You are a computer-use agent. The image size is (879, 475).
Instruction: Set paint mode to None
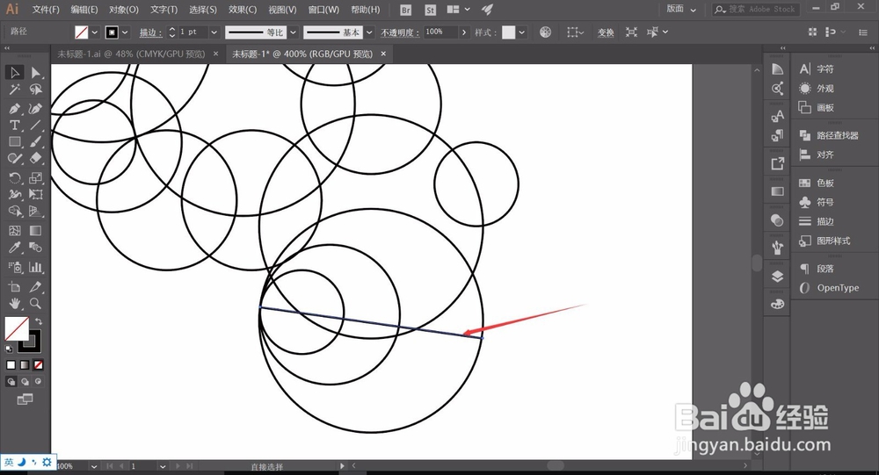pyautogui.click(x=38, y=364)
